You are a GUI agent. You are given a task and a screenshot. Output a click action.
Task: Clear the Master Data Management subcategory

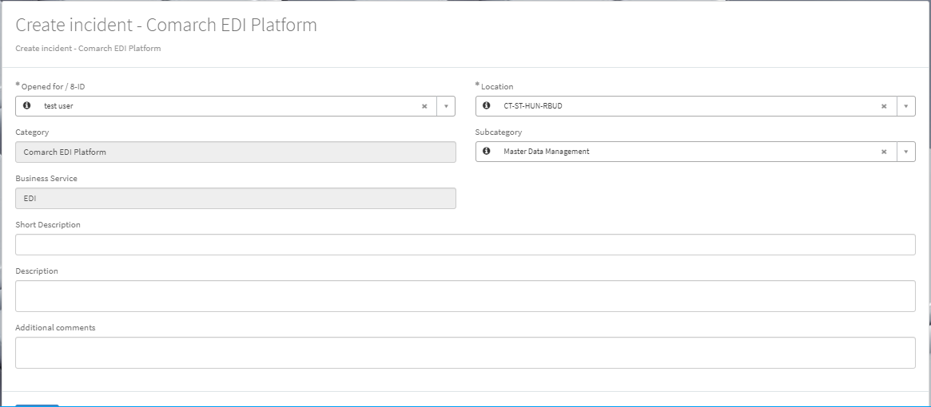click(x=884, y=152)
